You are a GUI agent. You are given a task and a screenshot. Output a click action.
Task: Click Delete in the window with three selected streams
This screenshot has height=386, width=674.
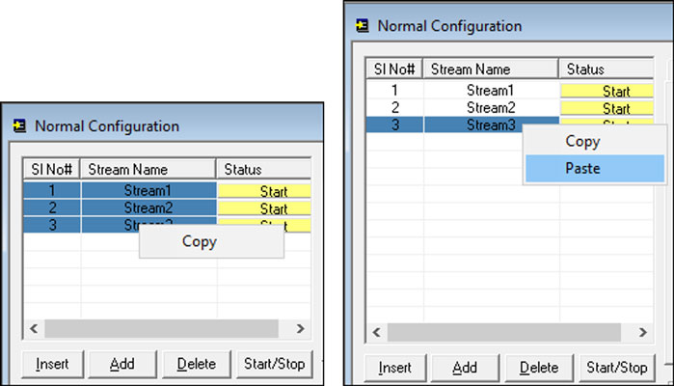(x=196, y=364)
